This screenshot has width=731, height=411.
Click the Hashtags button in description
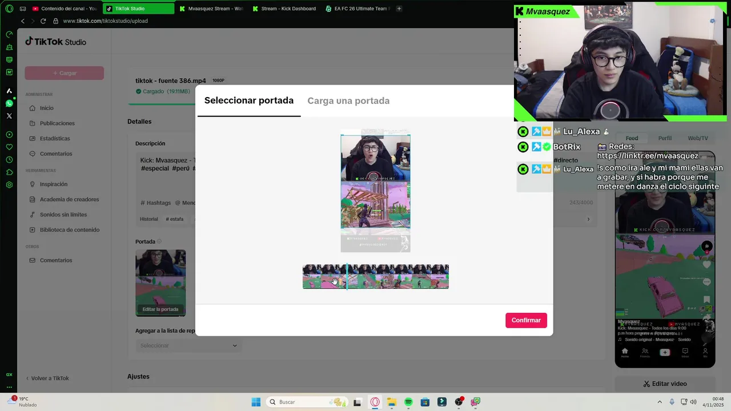point(155,203)
